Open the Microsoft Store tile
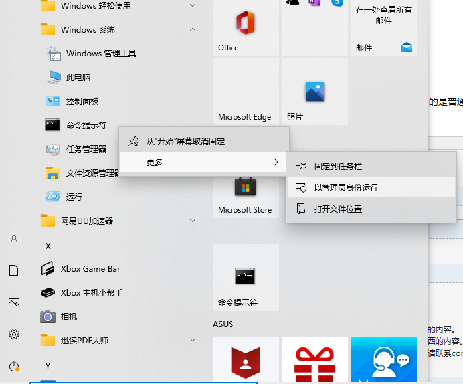This screenshot has height=384, width=463. [246, 197]
